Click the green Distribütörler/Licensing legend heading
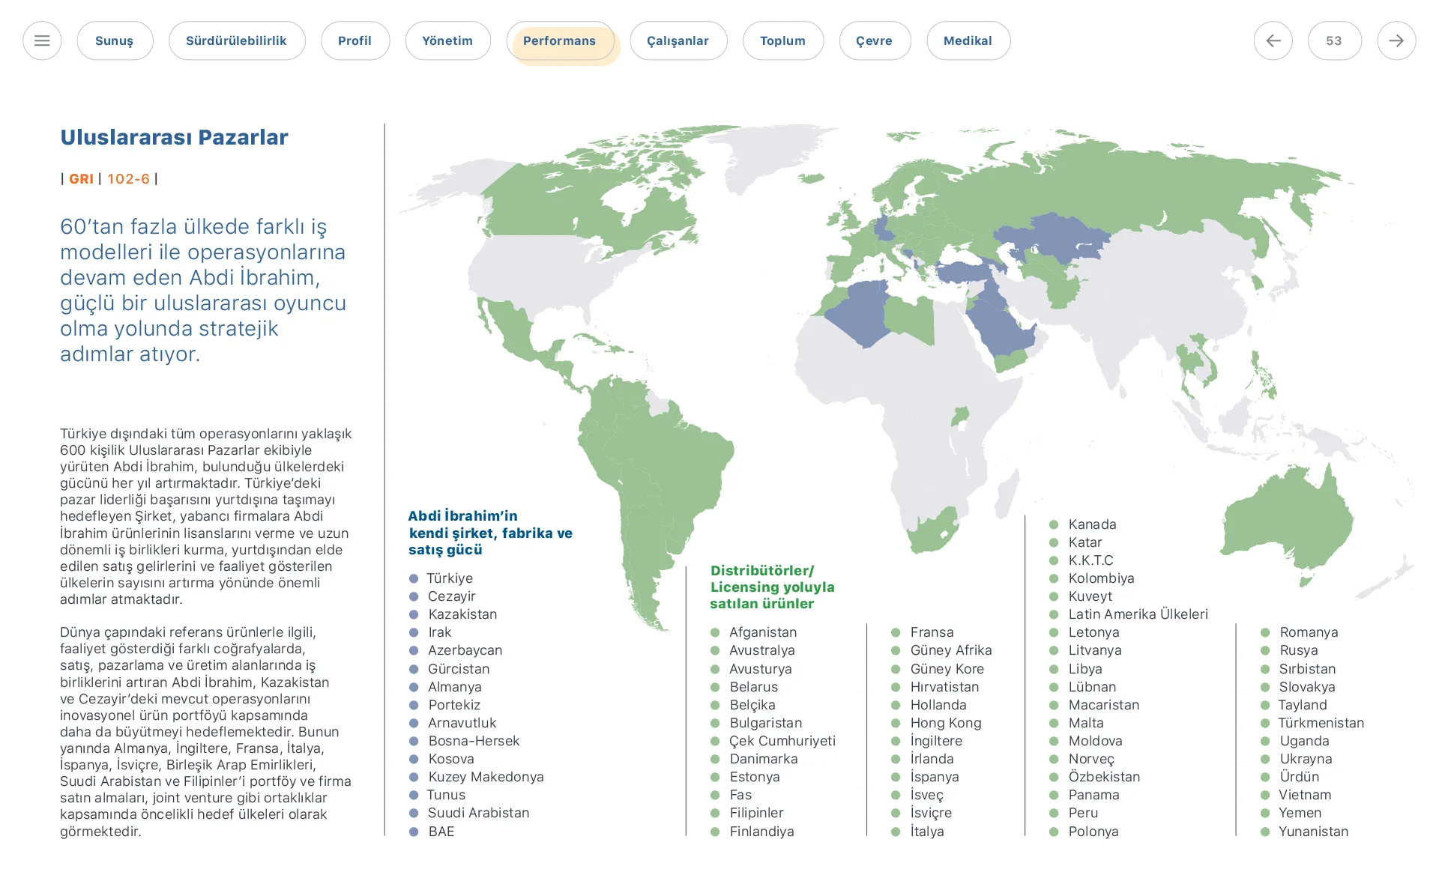The height and width of the screenshot is (896, 1439). click(772, 587)
